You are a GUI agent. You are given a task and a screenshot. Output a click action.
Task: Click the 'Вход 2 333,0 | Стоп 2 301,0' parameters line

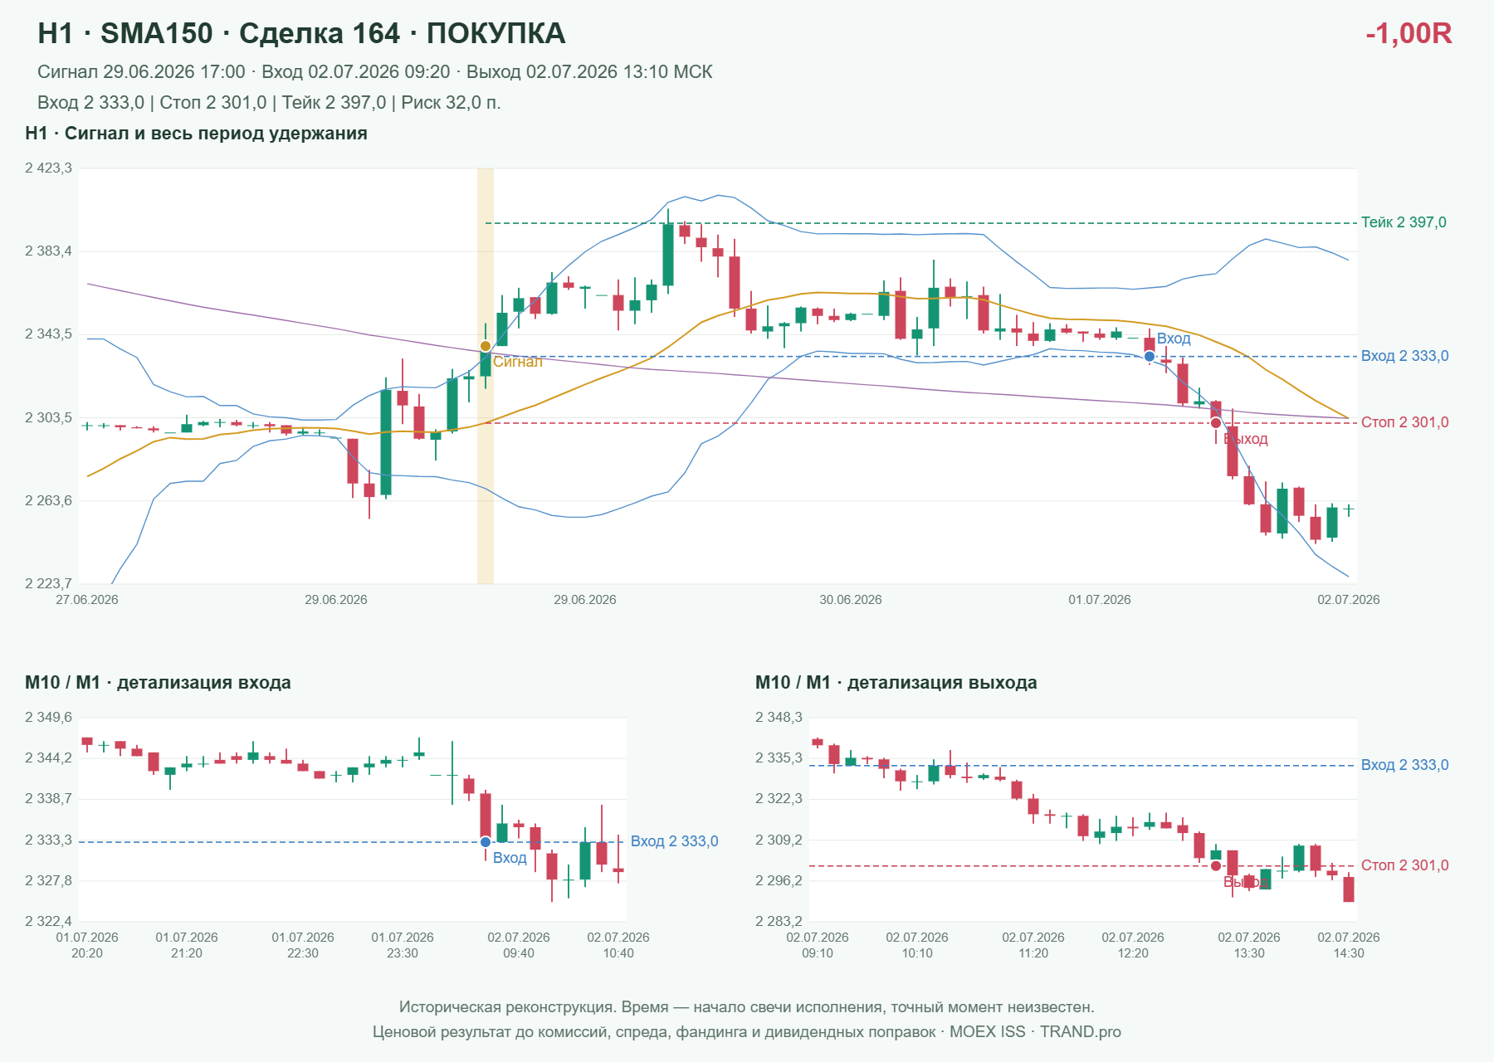(x=269, y=103)
